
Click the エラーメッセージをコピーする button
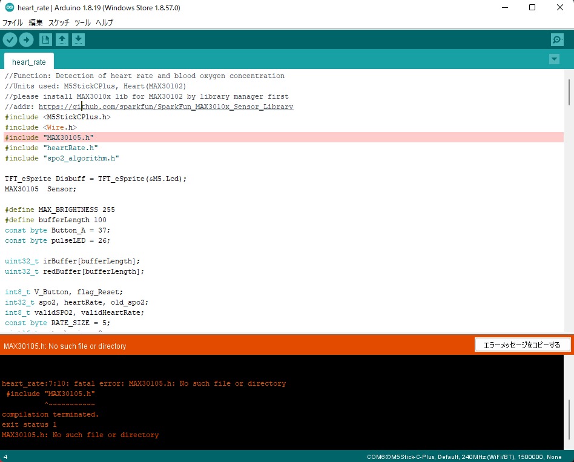(522, 345)
